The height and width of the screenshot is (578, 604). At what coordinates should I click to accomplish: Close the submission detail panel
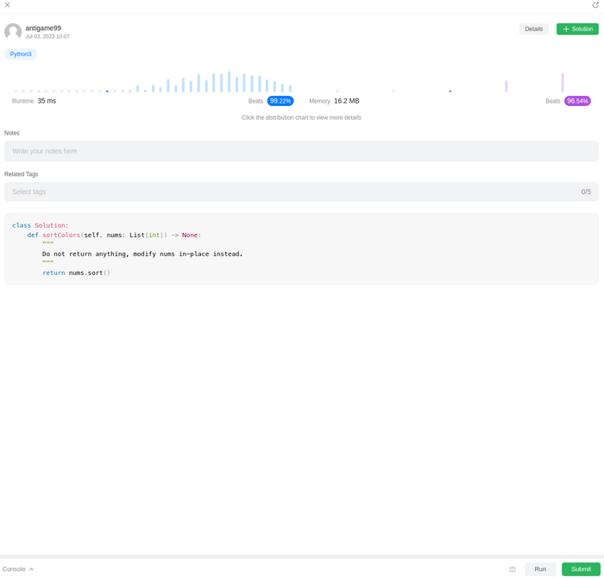coord(7,5)
